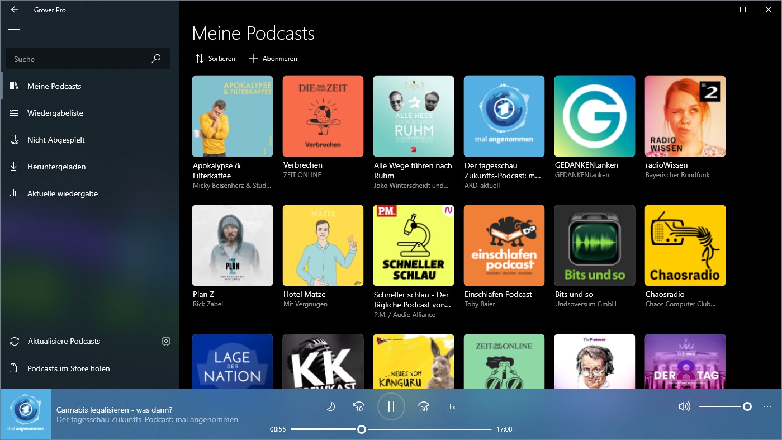Click the playback progress slider handle
Viewport: 782px width, 440px height.
362,429
